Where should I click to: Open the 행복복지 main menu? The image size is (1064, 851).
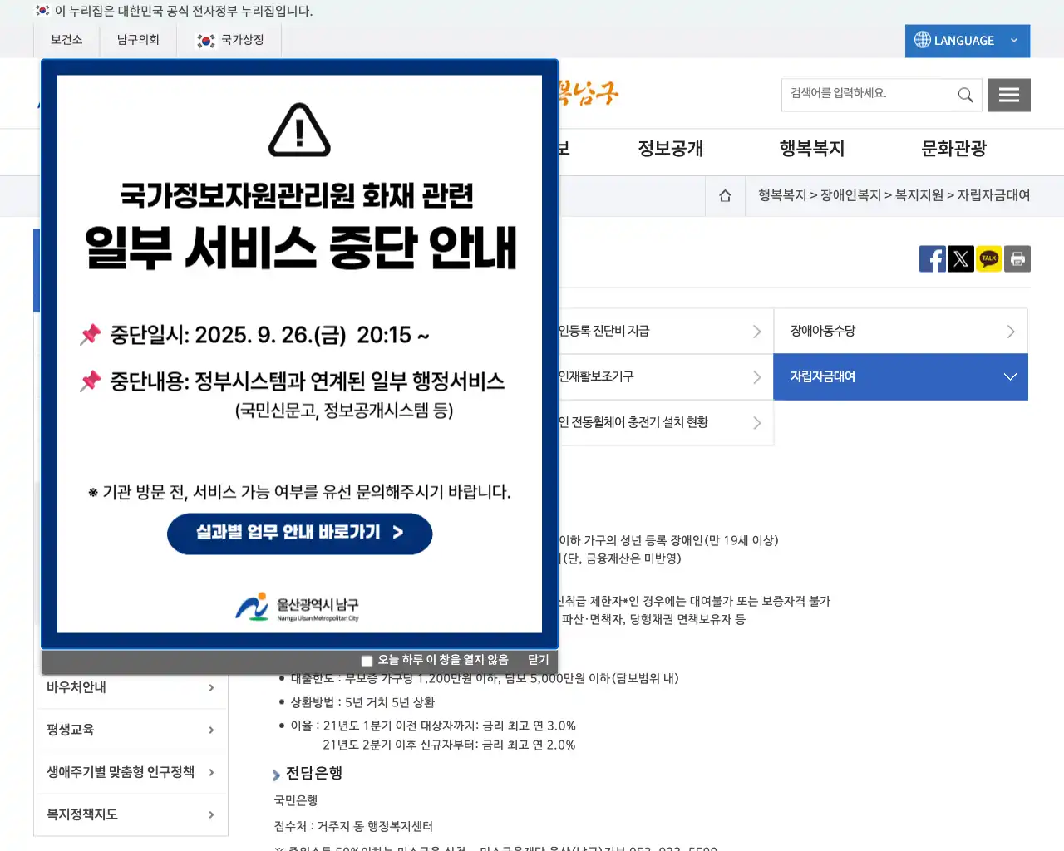812,150
